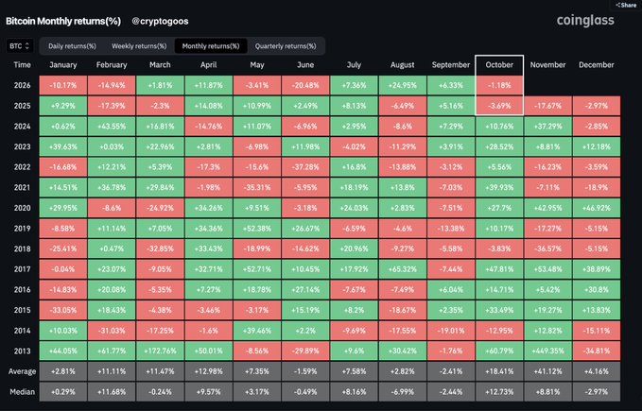Click the 2015 January cell -33.05%

pos(63,310)
